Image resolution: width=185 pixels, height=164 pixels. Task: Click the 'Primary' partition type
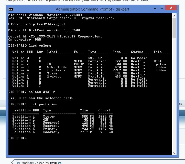coord(50,129)
